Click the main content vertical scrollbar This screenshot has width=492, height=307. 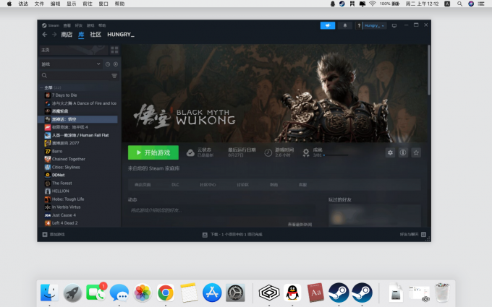(429, 69)
